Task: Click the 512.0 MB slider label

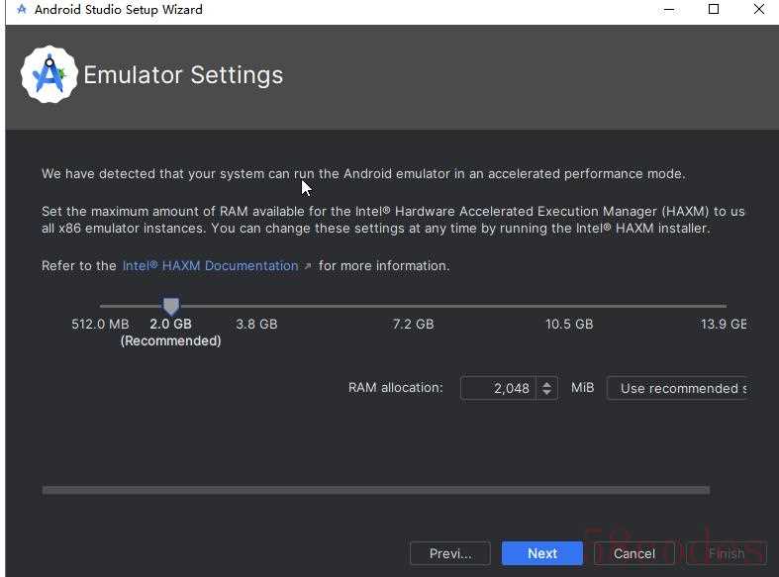Action: [100, 325]
